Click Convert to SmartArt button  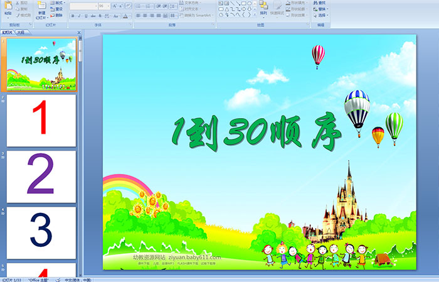click(x=197, y=15)
